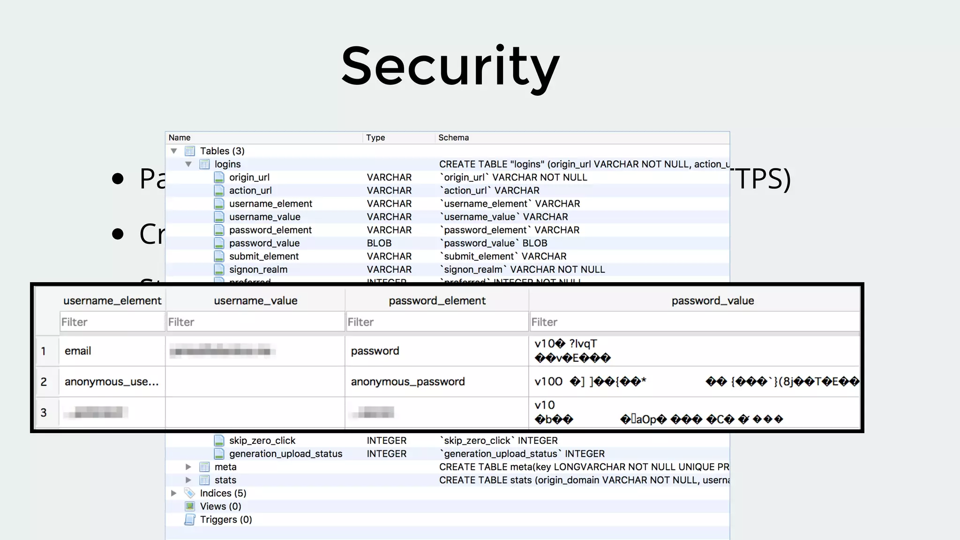The width and height of the screenshot is (960, 540).
Task: Select the origin_url tree row label
Action: tap(249, 178)
